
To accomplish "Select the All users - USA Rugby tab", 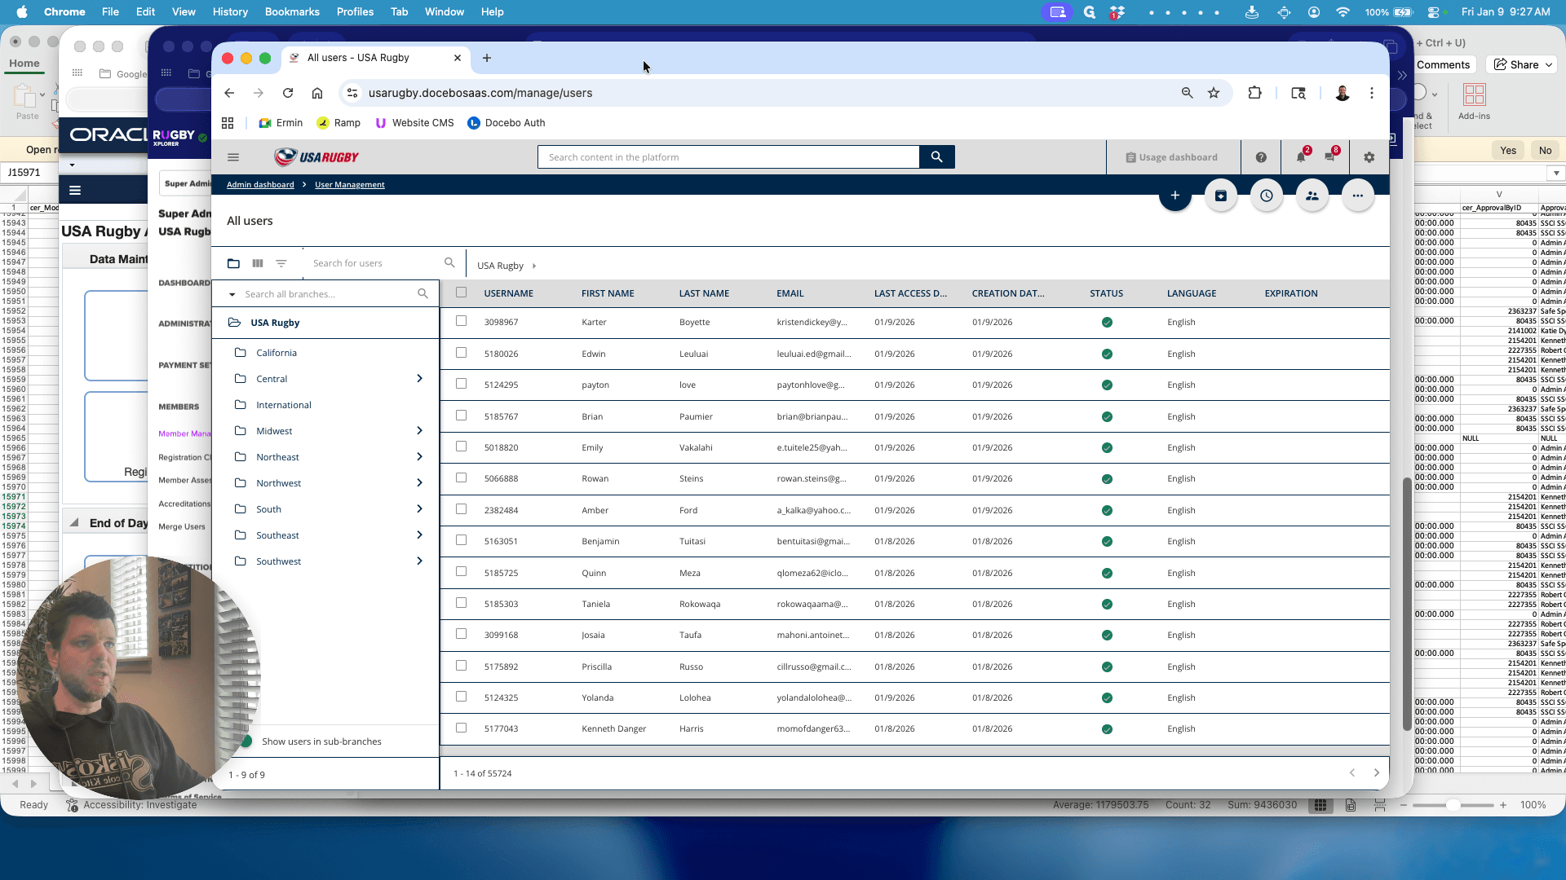I will pyautogui.click(x=375, y=58).
